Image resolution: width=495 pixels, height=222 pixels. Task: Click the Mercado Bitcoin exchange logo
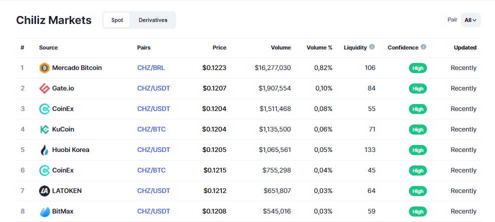click(45, 68)
